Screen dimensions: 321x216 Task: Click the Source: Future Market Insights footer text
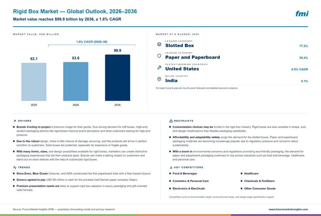click(64, 209)
